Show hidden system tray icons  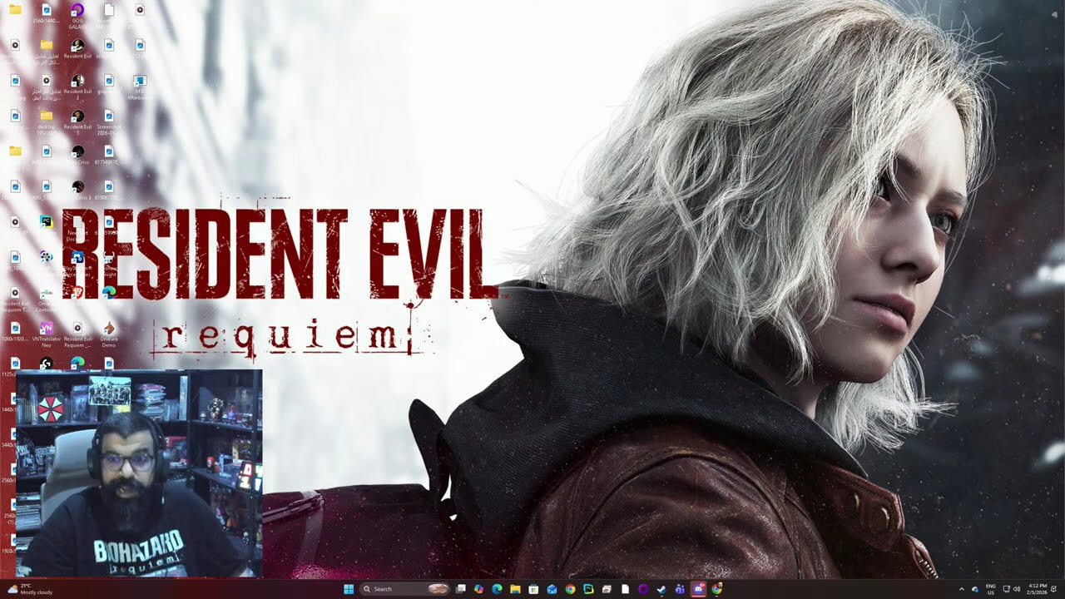[x=962, y=589]
